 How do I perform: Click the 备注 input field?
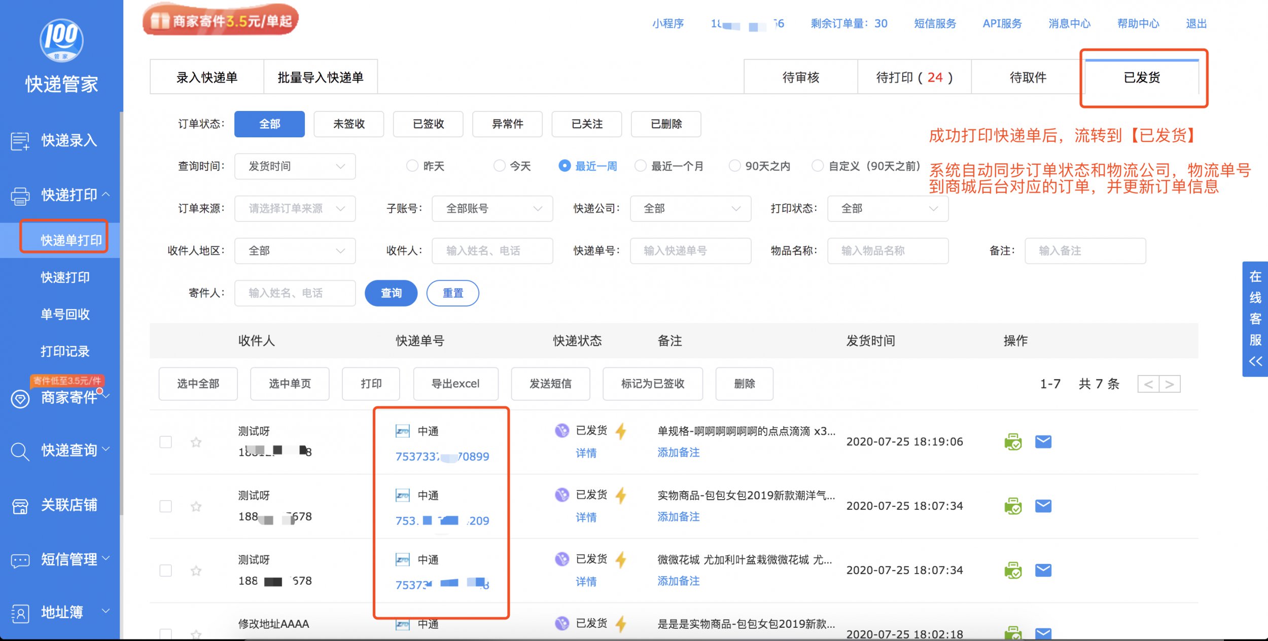tap(1085, 251)
